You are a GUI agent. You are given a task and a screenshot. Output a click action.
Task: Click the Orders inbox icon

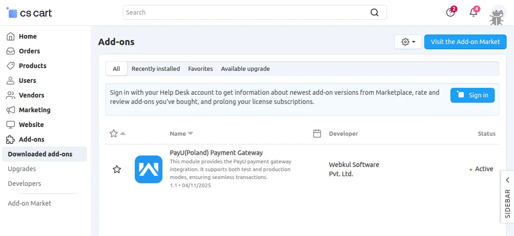click(11, 51)
